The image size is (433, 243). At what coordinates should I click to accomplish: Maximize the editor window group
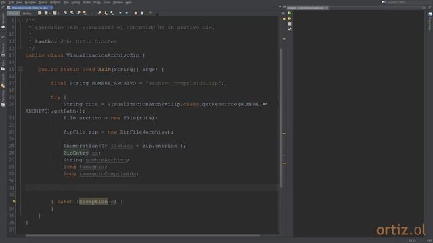[284, 7]
